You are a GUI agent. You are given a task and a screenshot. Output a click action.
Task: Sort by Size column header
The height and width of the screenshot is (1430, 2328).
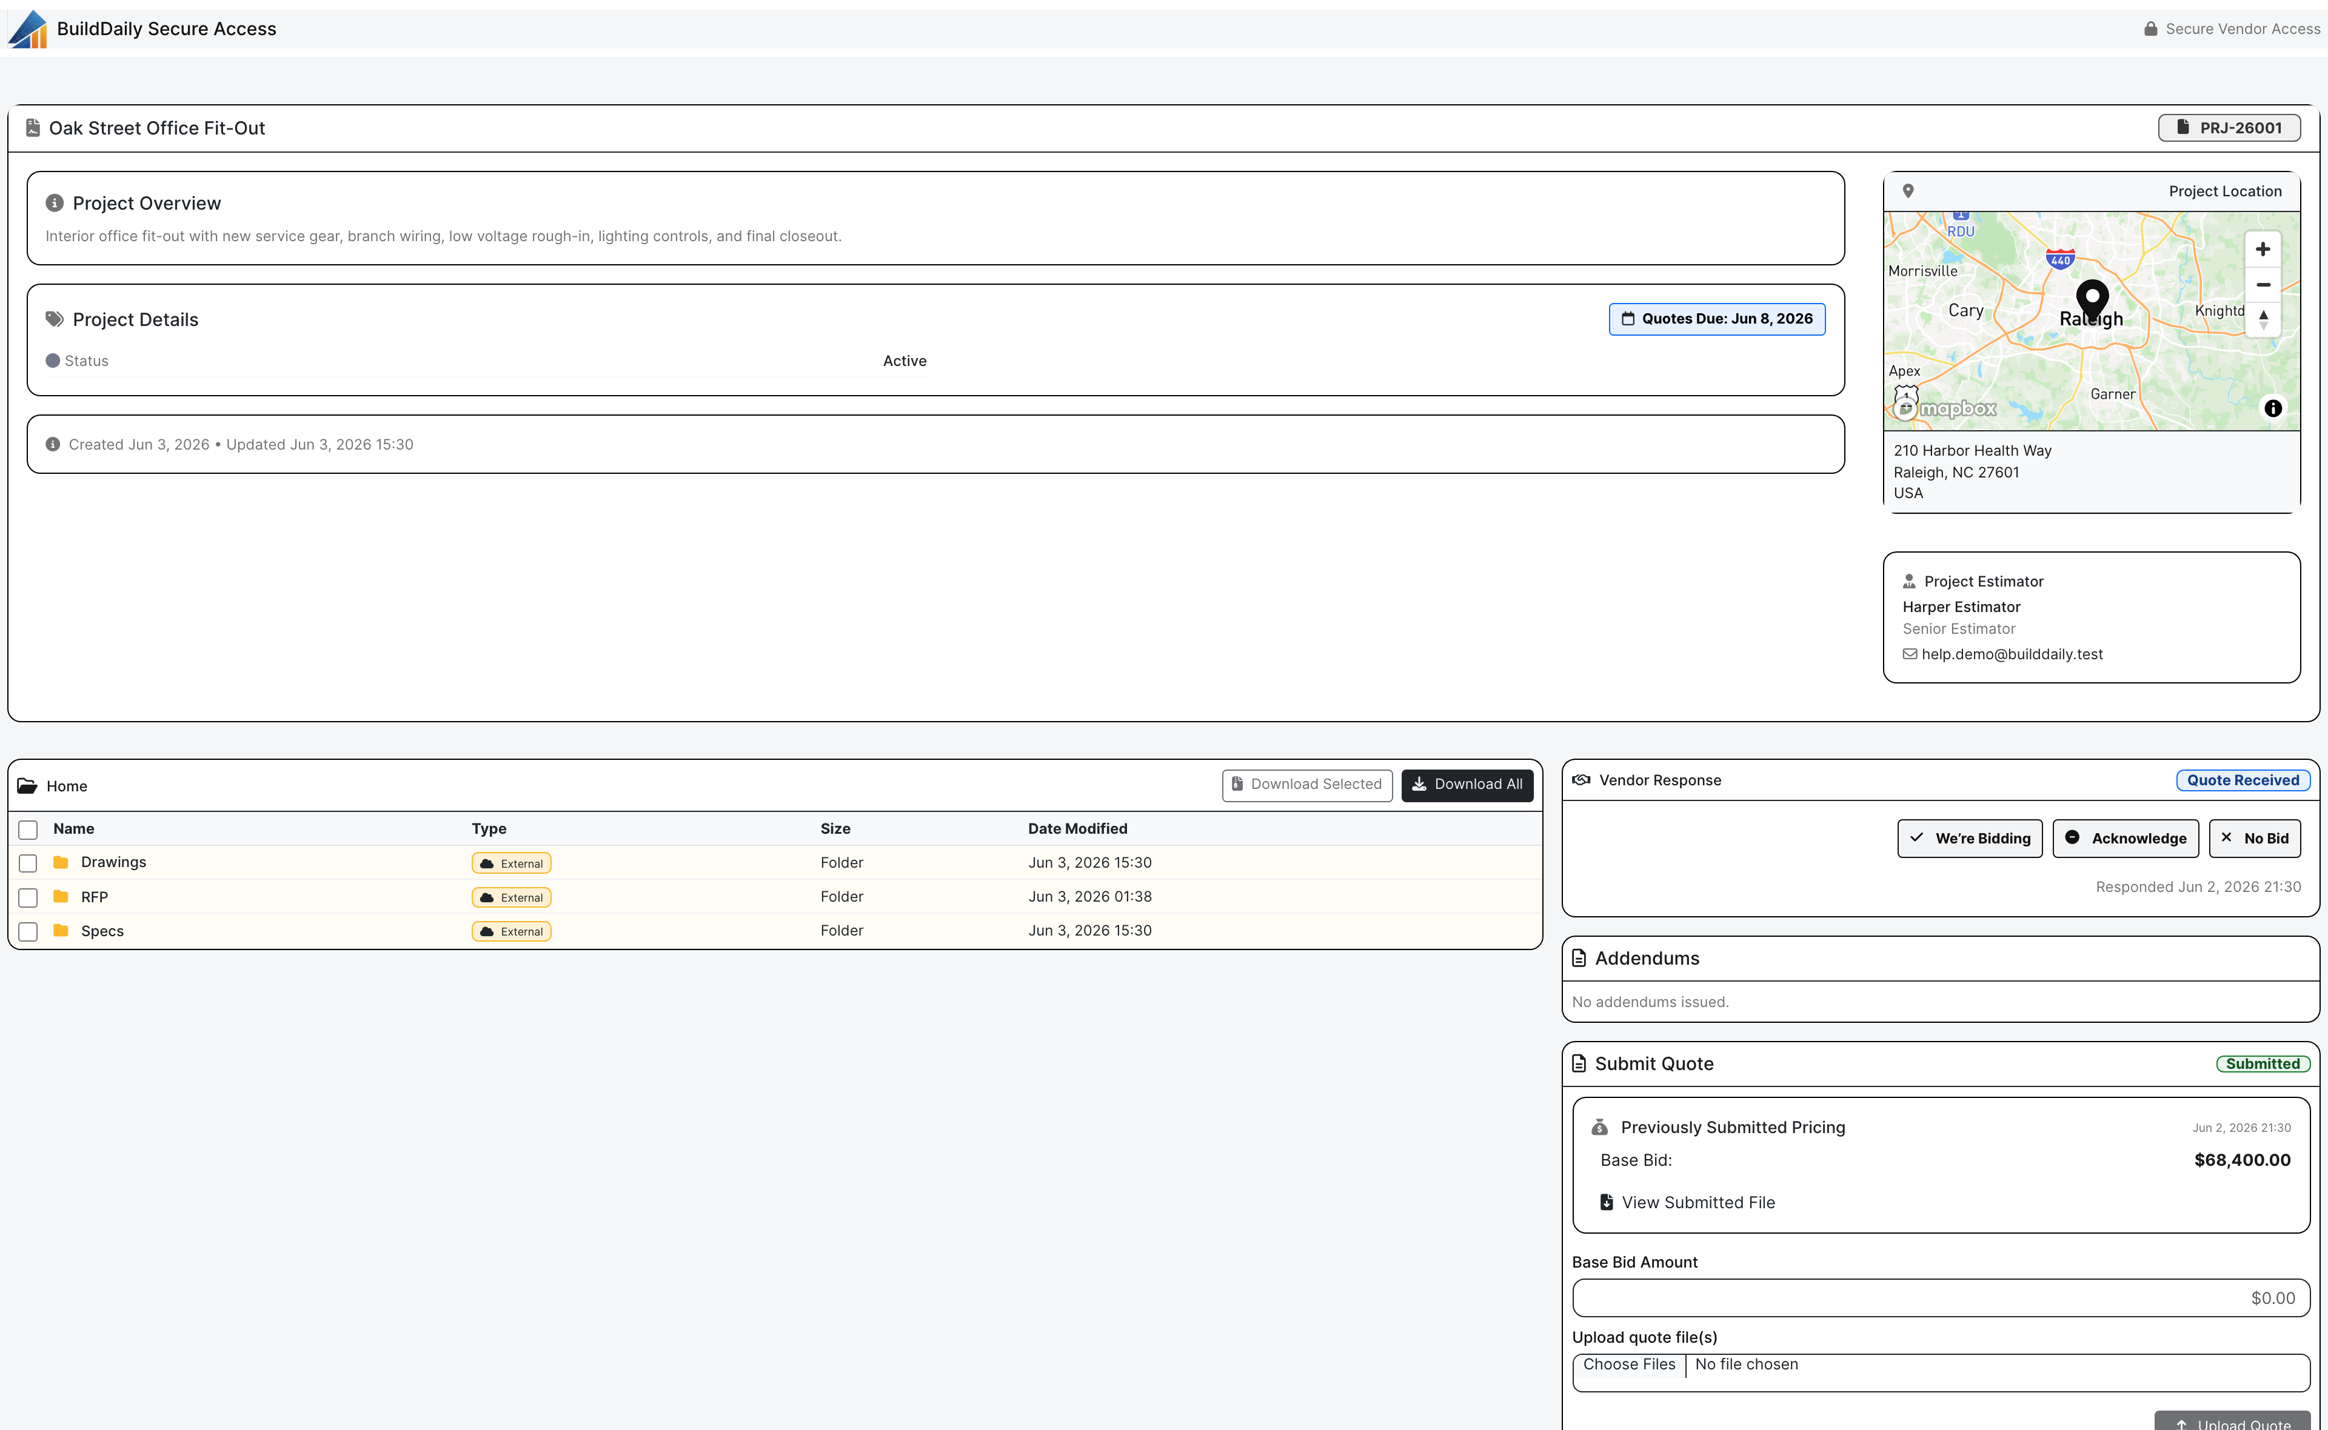click(x=835, y=828)
